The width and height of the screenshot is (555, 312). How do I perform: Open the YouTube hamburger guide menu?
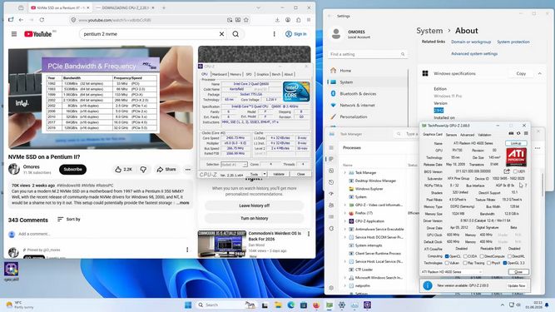tap(14, 34)
